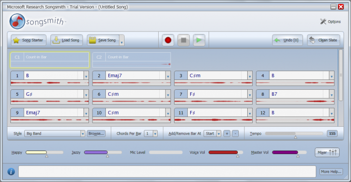Screen dimensions: 351x182
Task: Add a bar with the plus button
Action: tap(227, 134)
